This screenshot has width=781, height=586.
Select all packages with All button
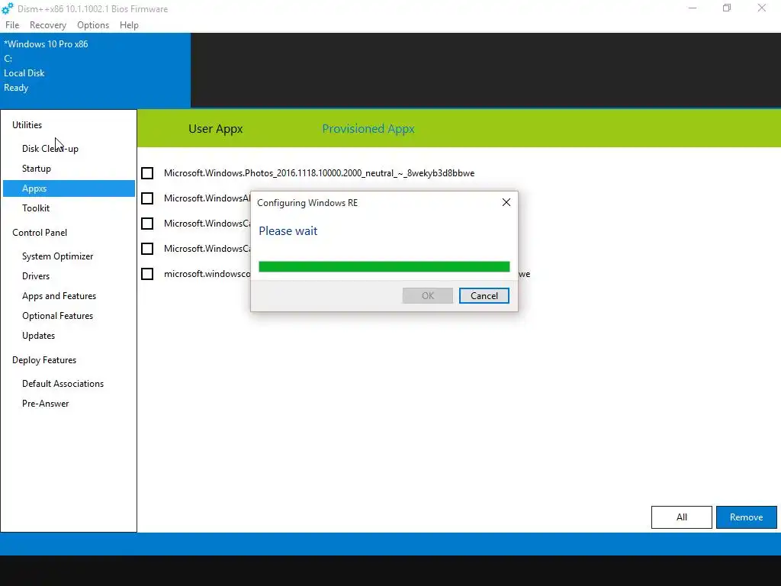click(x=681, y=517)
